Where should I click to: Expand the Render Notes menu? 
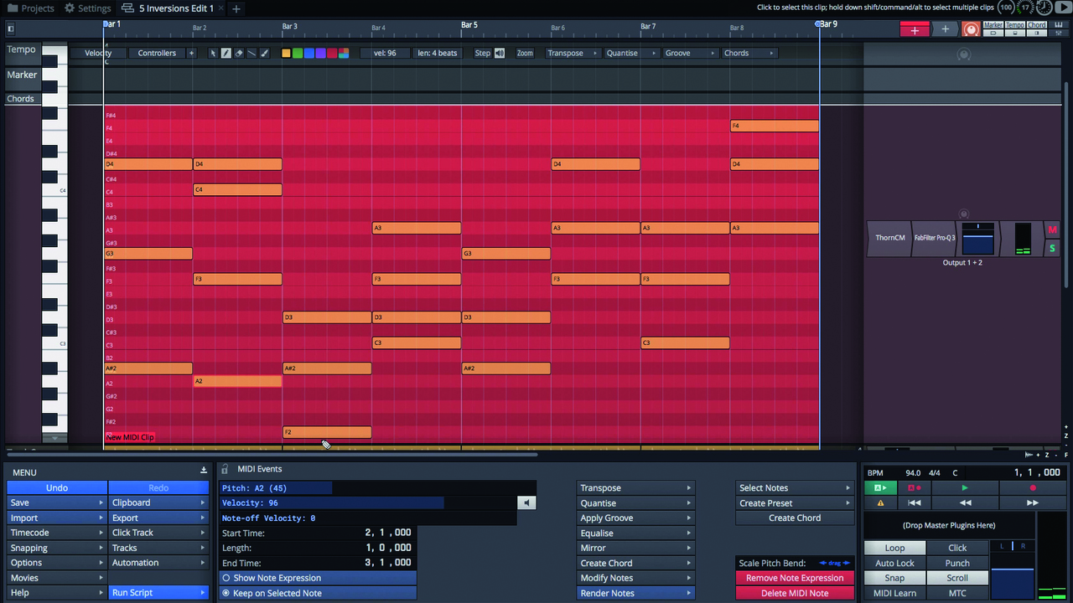pyautogui.click(x=636, y=593)
